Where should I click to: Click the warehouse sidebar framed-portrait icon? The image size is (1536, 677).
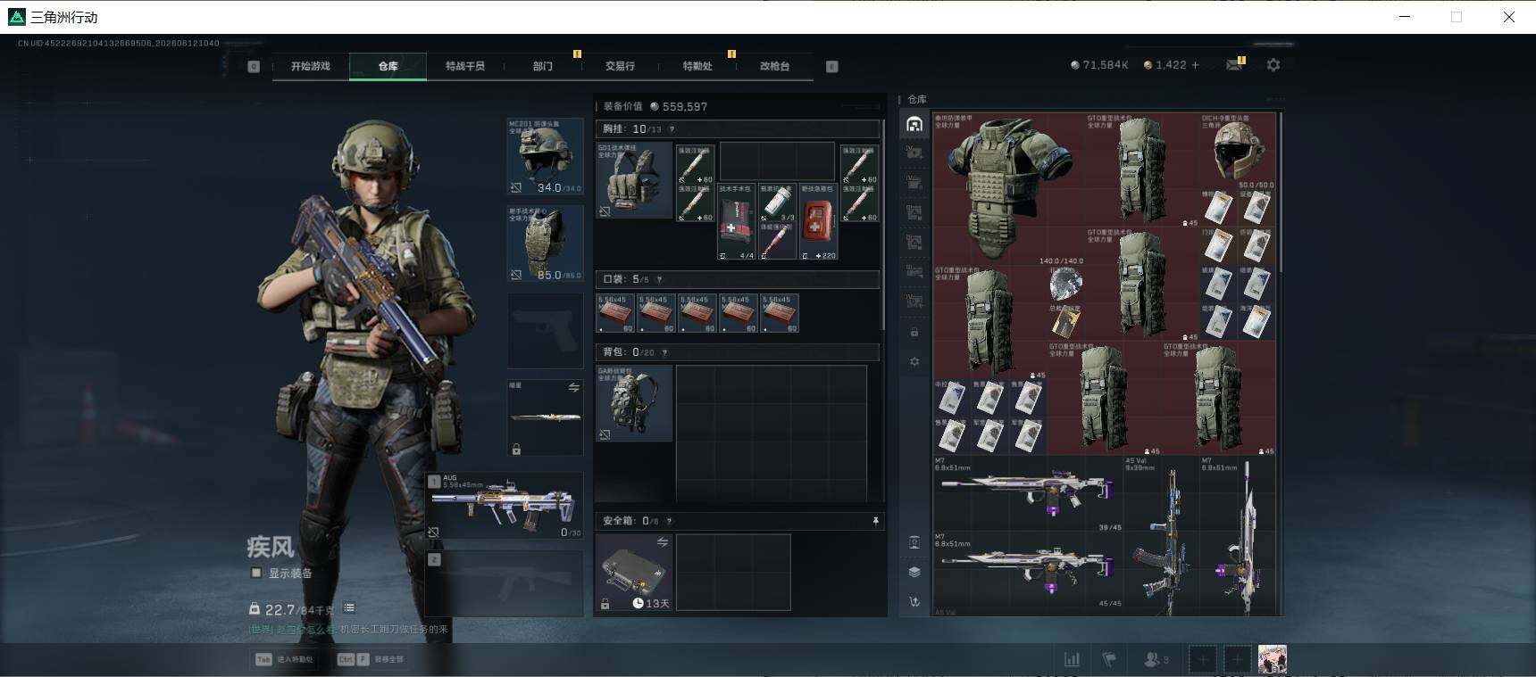(x=914, y=542)
